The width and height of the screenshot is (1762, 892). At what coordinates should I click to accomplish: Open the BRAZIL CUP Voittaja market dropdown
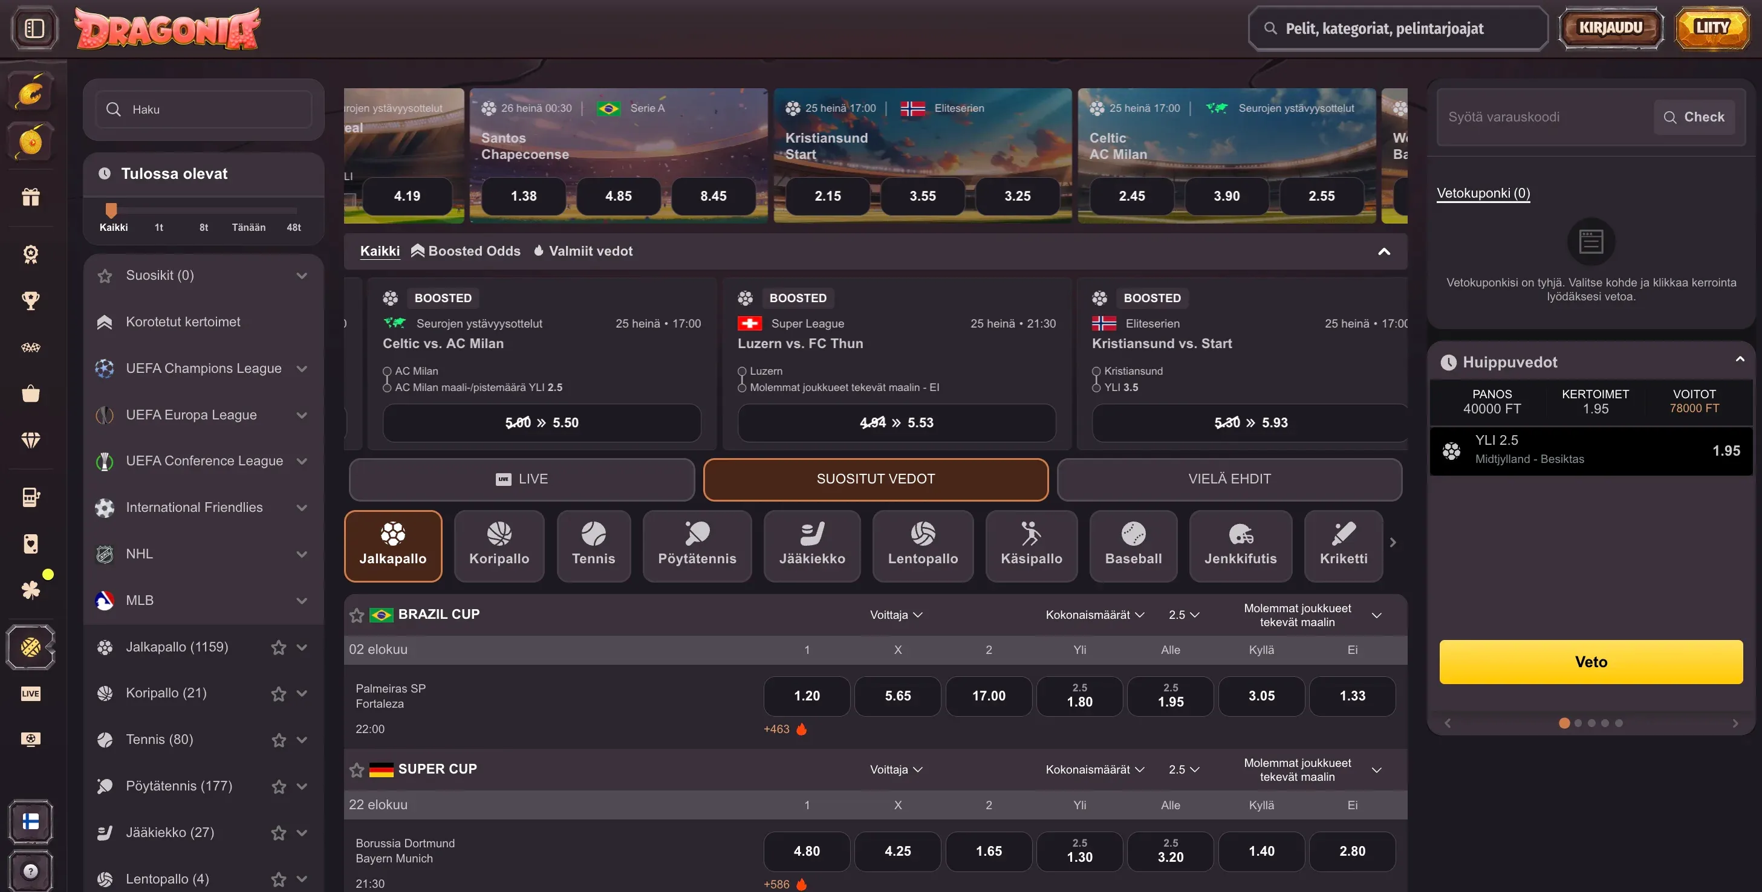[896, 615]
